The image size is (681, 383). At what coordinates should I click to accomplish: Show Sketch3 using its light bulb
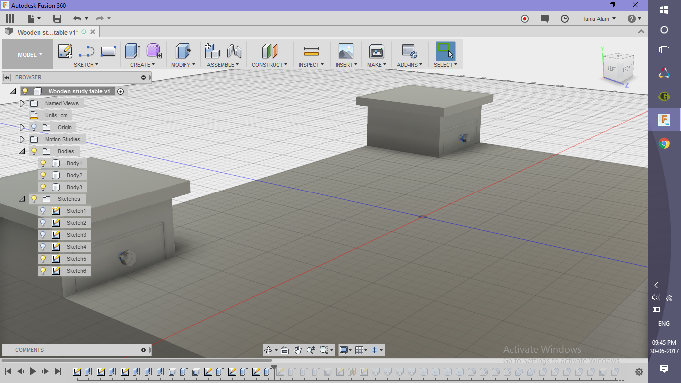[43, 235]
